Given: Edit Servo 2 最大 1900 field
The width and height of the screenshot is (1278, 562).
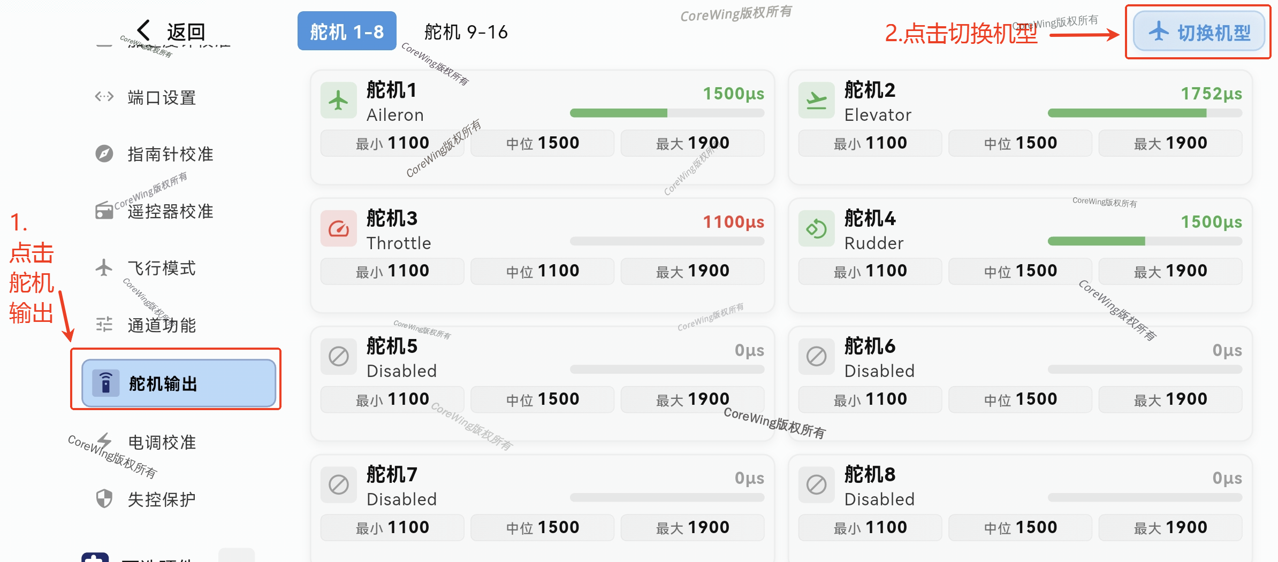Looking at the screenshot, I should coord(1170,143).
